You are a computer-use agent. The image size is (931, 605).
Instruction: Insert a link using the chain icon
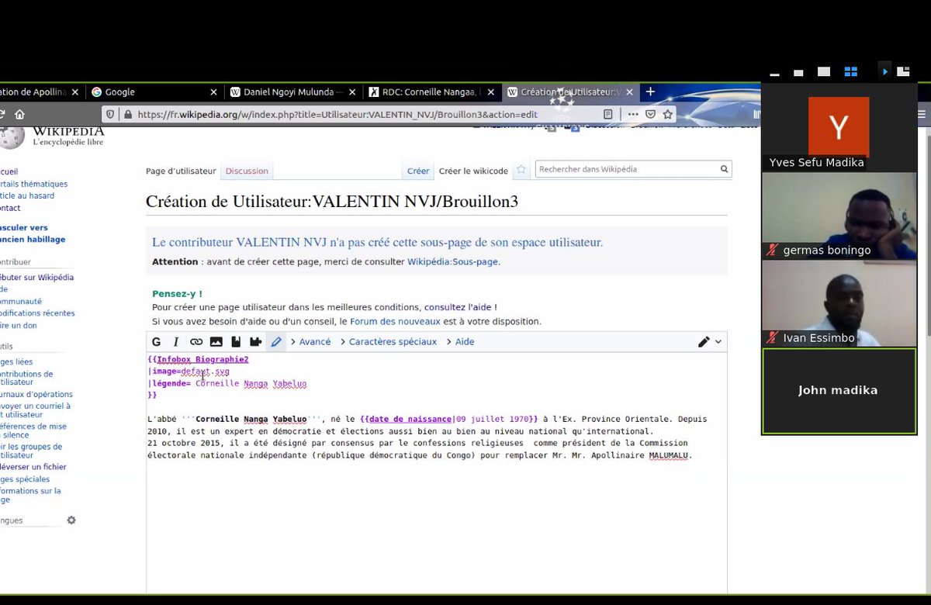(196, 341)
